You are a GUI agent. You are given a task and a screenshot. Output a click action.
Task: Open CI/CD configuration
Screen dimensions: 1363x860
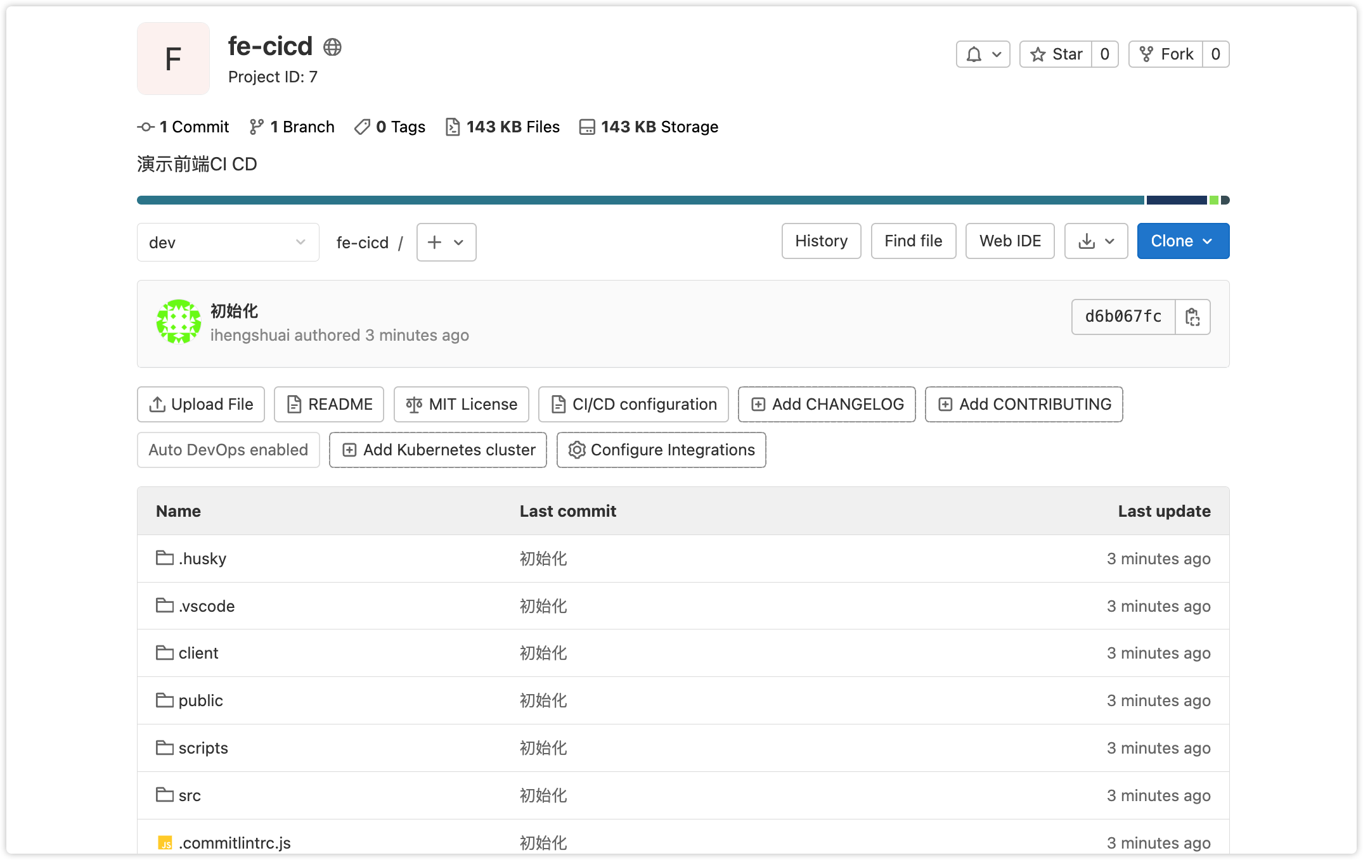pyautogui.click(x=633, y=405)
